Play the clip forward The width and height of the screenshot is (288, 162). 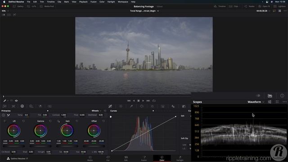[x=143, y=101]
